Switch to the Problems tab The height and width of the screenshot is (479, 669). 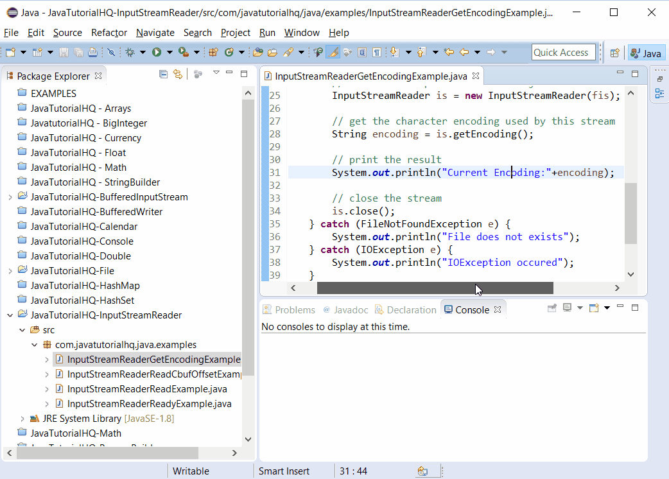point(295,309)
